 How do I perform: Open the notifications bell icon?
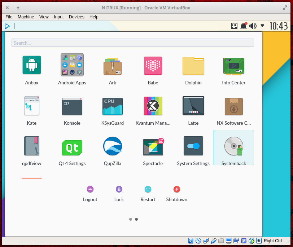244,26
